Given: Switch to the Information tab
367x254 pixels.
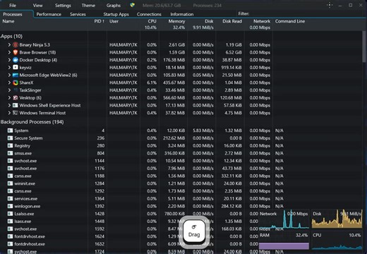Looking at the screenshot, I should 182,14.
